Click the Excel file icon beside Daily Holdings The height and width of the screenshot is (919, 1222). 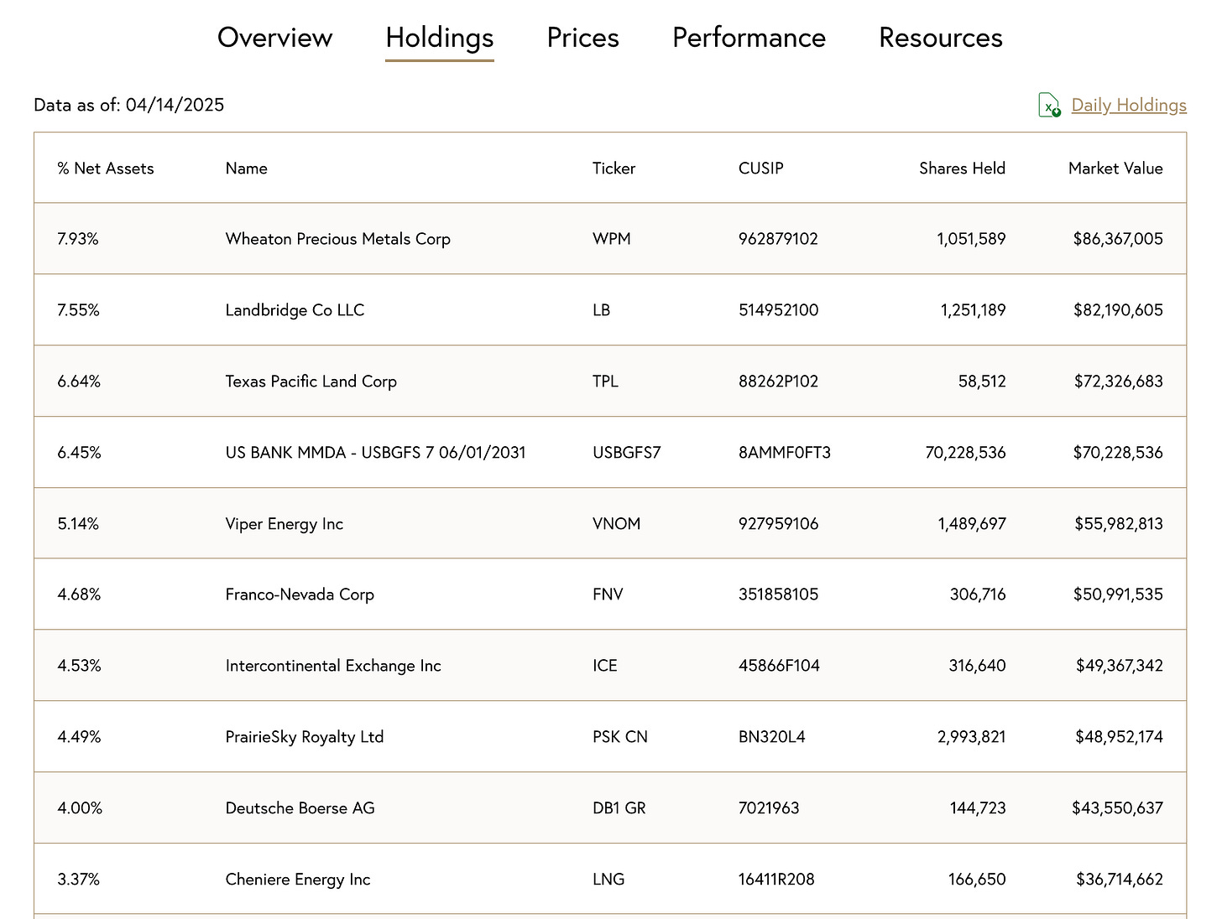point(1049,105)
